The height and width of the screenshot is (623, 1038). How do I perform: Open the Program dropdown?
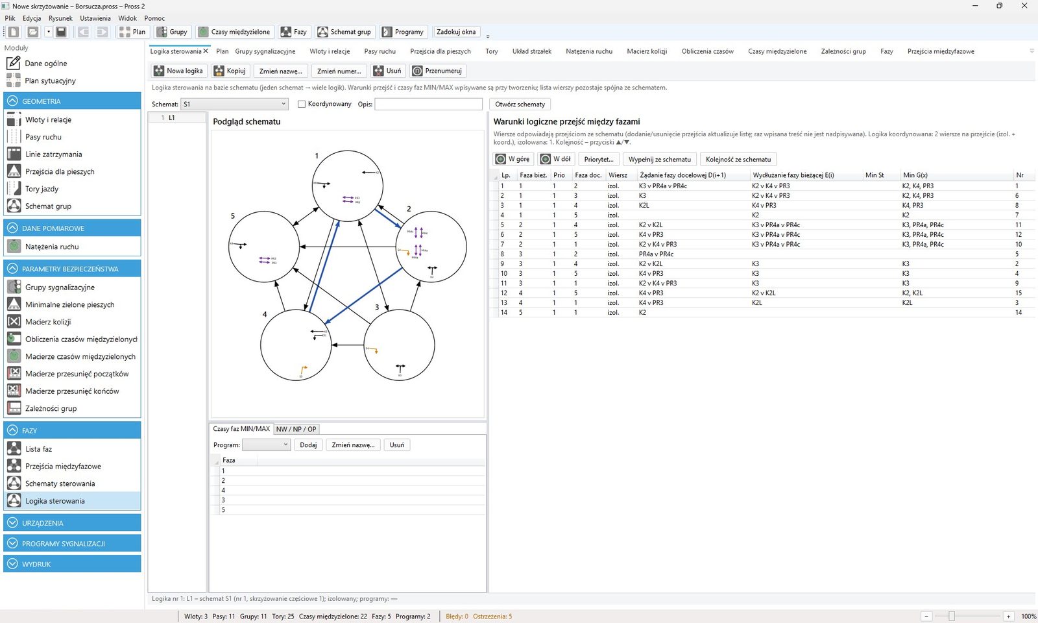pos(266,445)
